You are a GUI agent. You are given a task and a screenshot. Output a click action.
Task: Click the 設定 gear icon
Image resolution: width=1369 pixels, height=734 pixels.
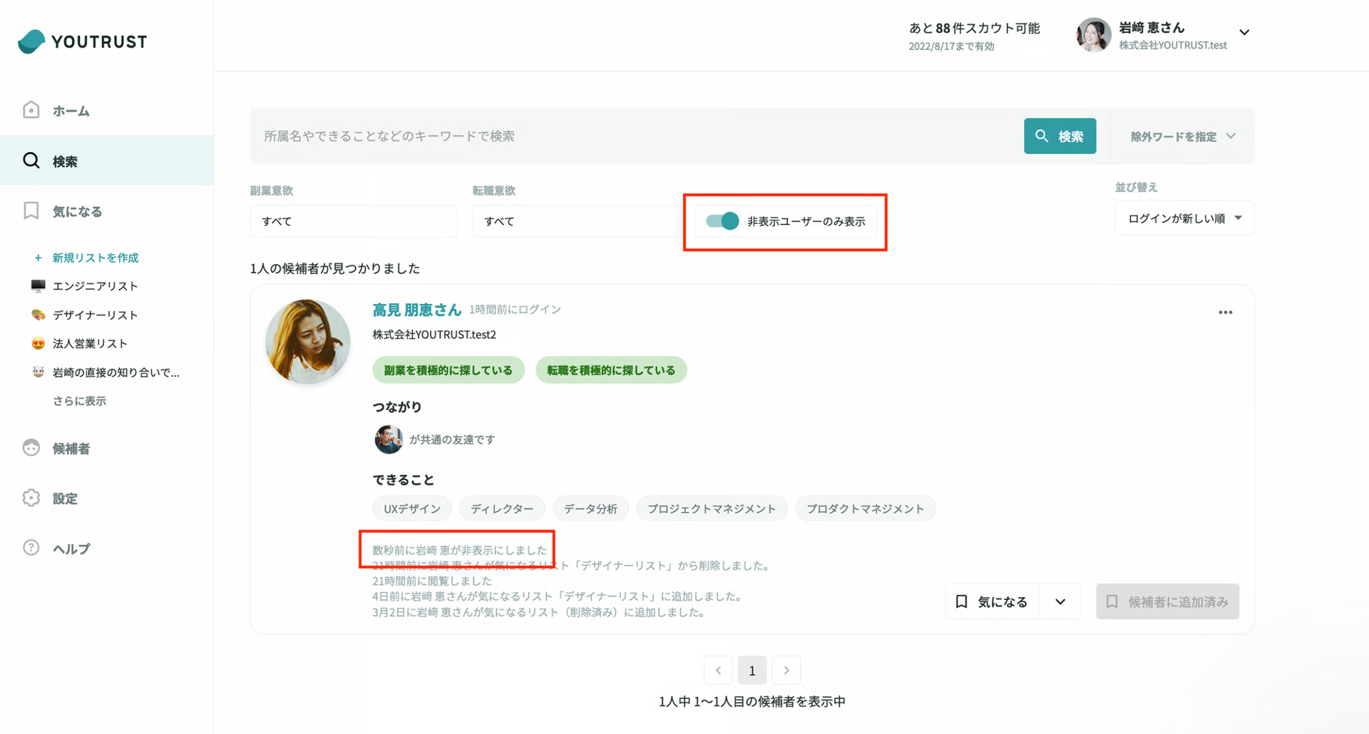[31, 498]
